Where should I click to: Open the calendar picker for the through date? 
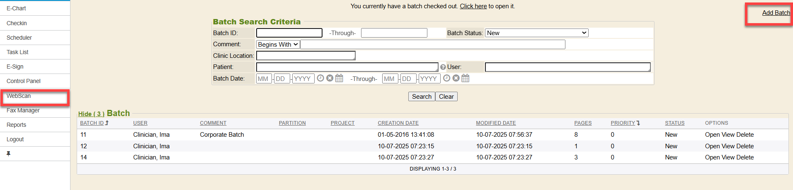point(466,78)
